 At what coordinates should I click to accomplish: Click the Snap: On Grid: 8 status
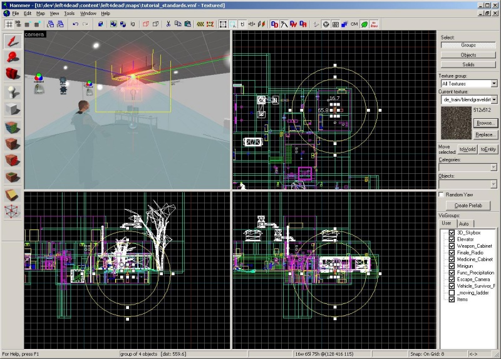427,354
